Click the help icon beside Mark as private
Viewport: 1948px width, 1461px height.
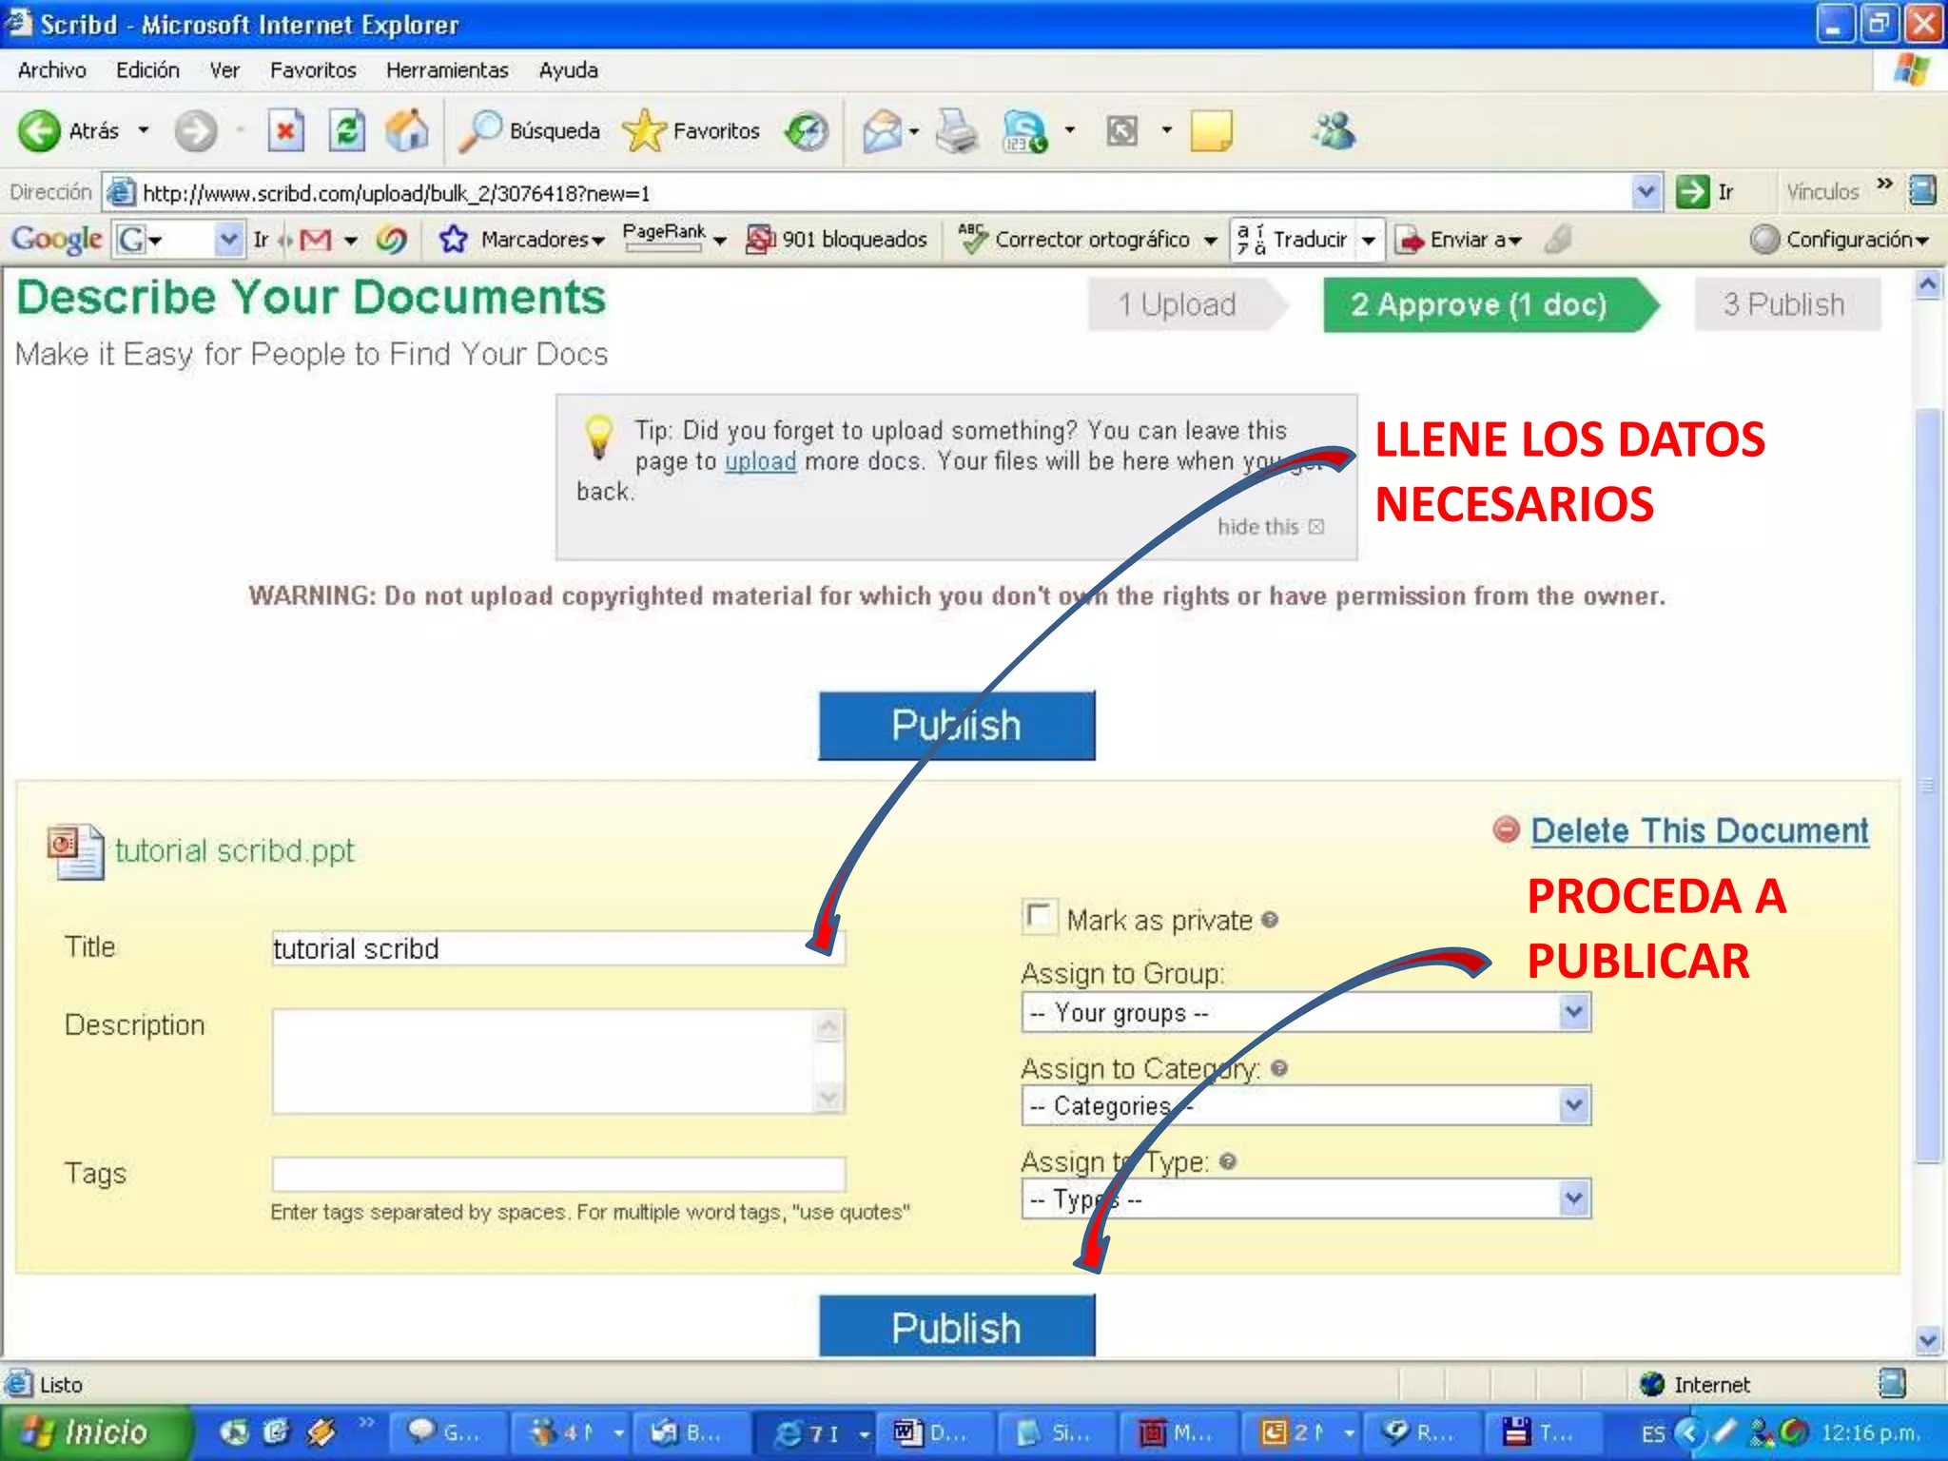point(1270,920)
